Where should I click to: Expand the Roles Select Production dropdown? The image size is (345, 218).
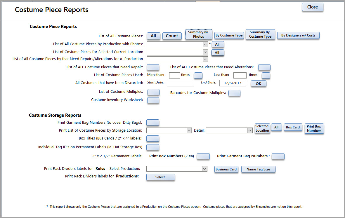pyautogui.click(x=204, y=169)
